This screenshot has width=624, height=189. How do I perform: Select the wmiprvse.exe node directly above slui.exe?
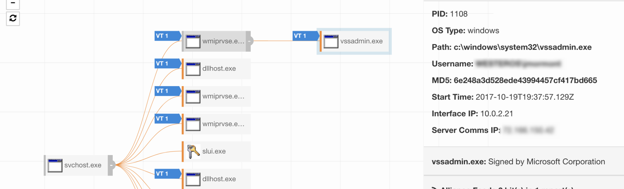(x=223, y=124)
